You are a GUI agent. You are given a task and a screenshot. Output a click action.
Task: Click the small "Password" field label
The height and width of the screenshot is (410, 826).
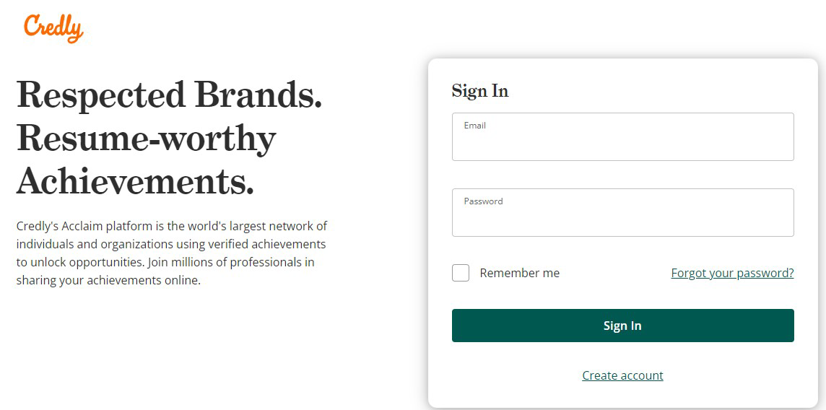click(483, 201)
